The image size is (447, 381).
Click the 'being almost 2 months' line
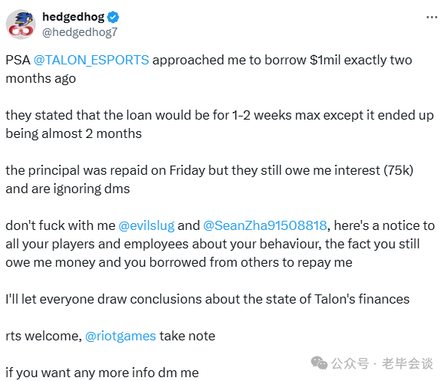(x=74, y=133)
